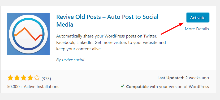Click the second gold rating star

point(17,78)
